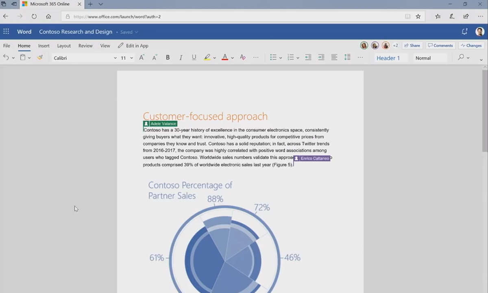Expand the Find options arrow
Viewport: 488px width, 293px height.
(x=468, y=58)
